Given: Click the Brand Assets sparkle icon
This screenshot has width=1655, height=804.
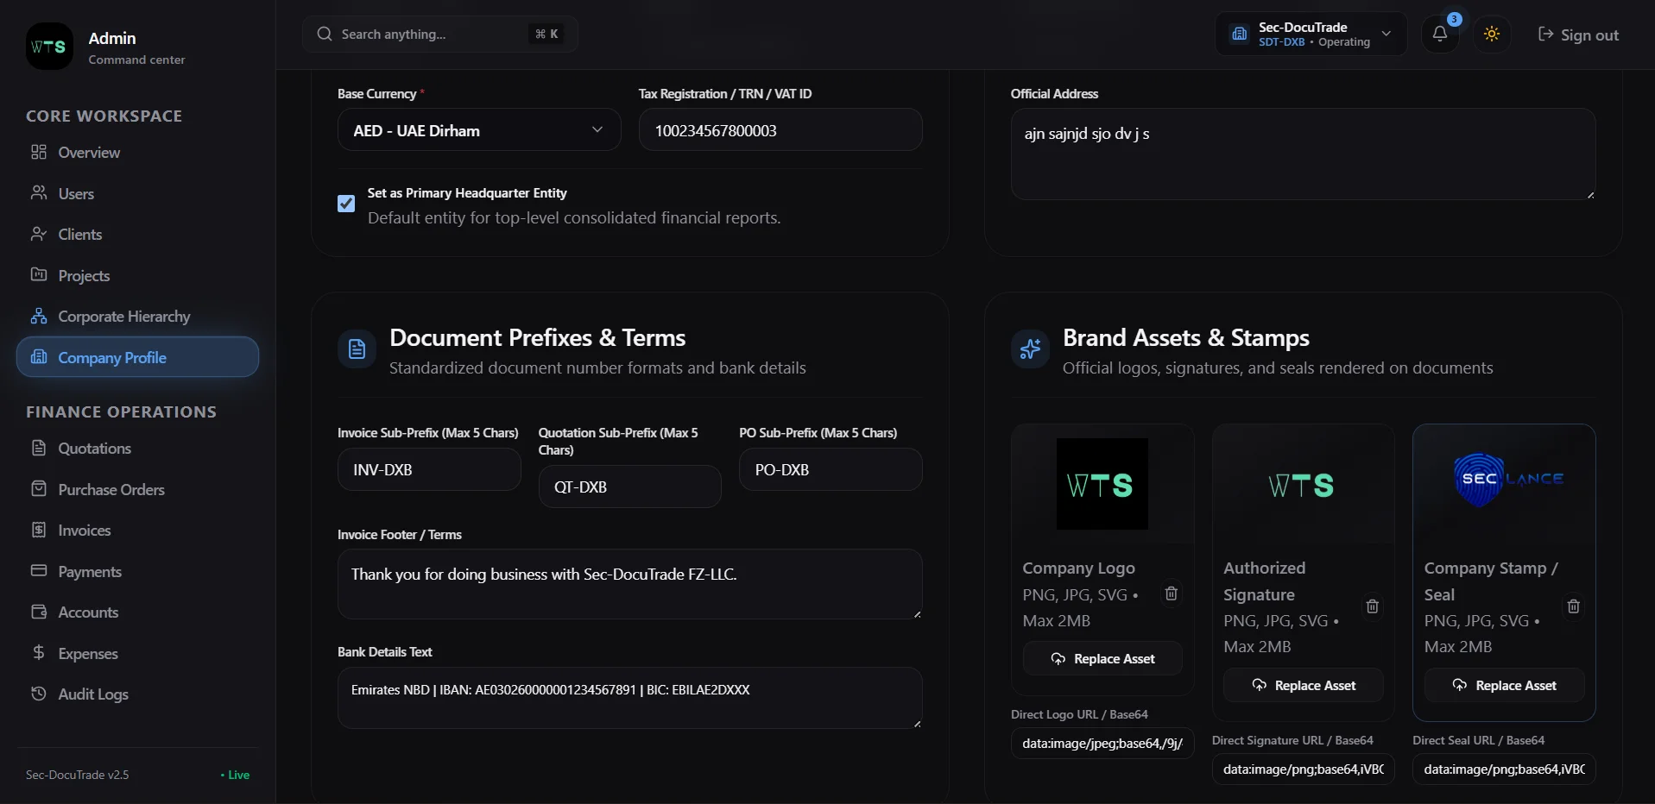Looking at the screenshot, I should (x=1030, y=349).
